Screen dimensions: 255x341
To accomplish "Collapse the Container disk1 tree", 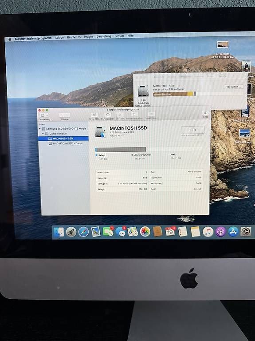I will pyautogui.click(x=43, y=134).
